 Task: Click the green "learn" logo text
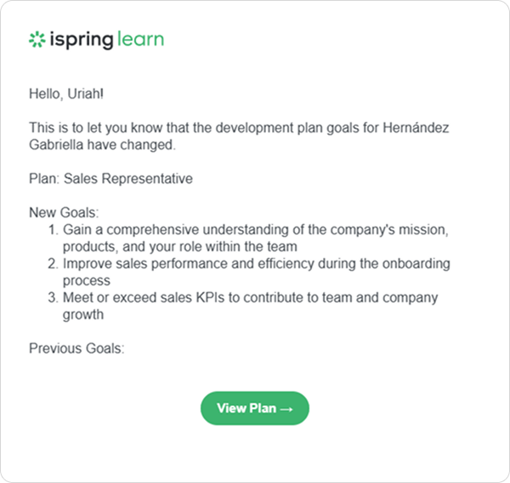(140, 39)
